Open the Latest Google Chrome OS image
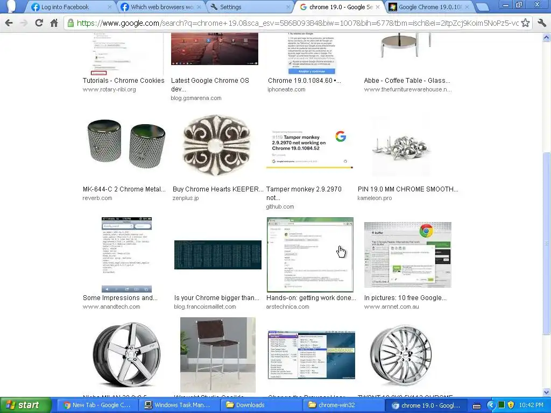Image resolution: width=551 pixels, height=413 pixels. pyautogui.click(x=215, y=49)
